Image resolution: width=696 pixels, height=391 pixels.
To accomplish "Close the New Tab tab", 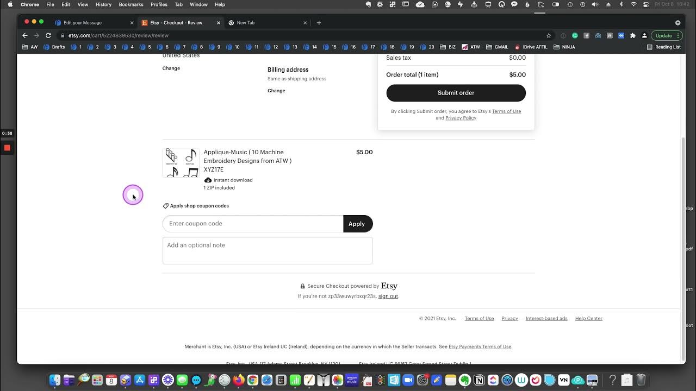I will click(x=305, y=23).
